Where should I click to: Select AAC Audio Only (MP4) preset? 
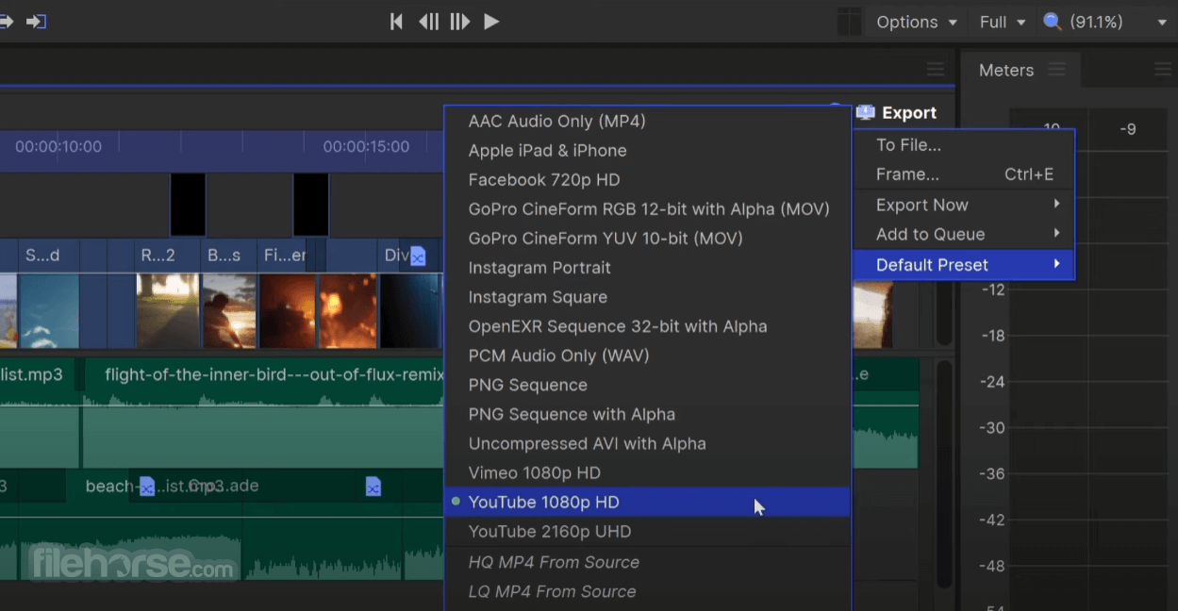[647, 121]
